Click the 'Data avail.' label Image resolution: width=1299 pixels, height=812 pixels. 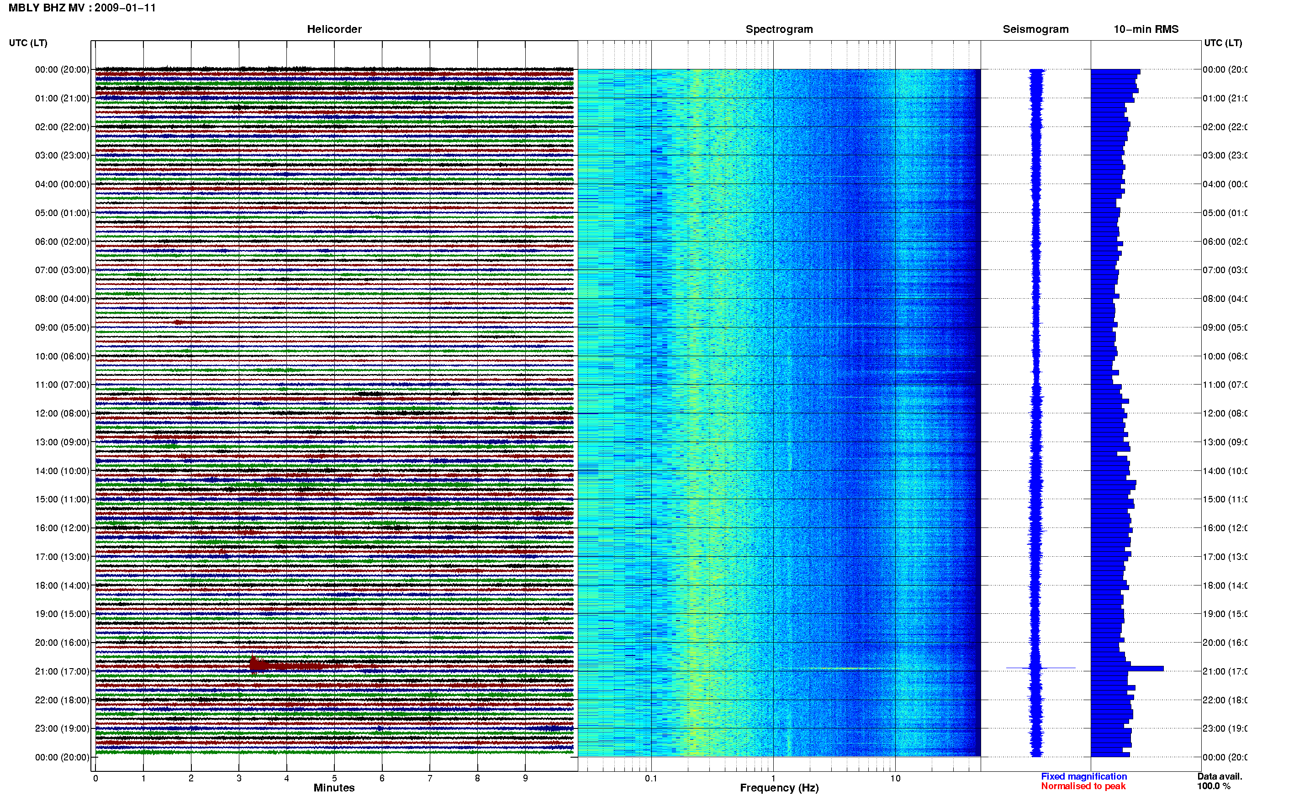1220,776
